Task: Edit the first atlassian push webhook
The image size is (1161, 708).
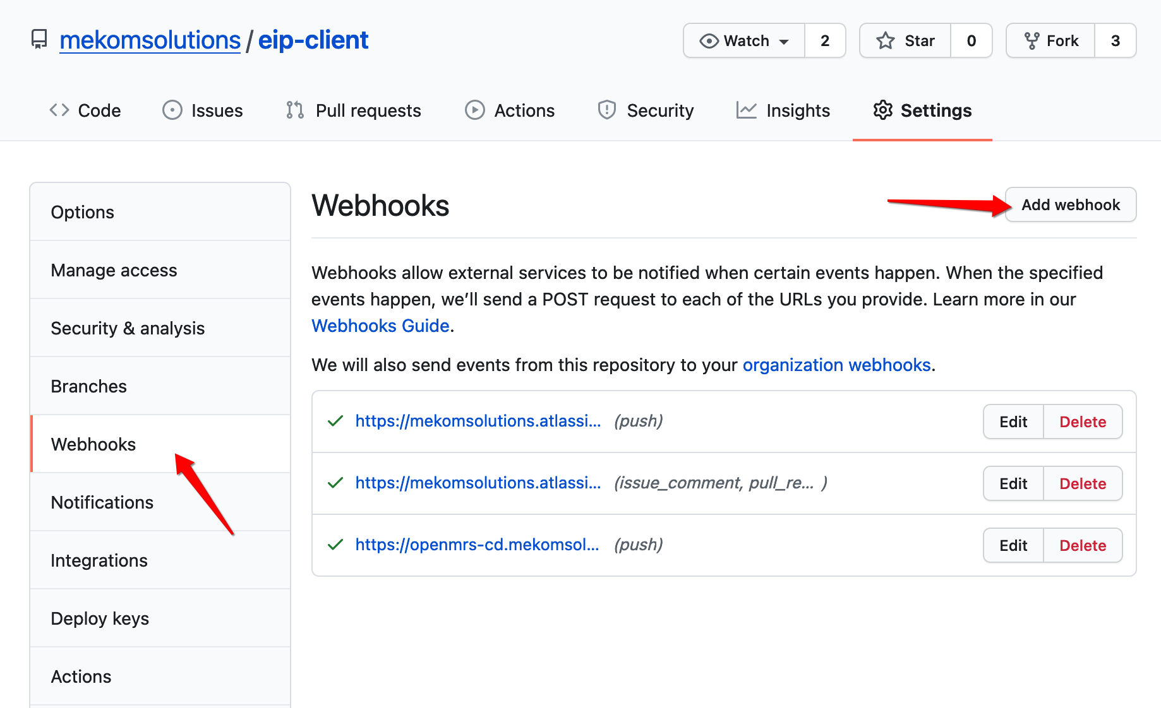Action: point(1013,422)
